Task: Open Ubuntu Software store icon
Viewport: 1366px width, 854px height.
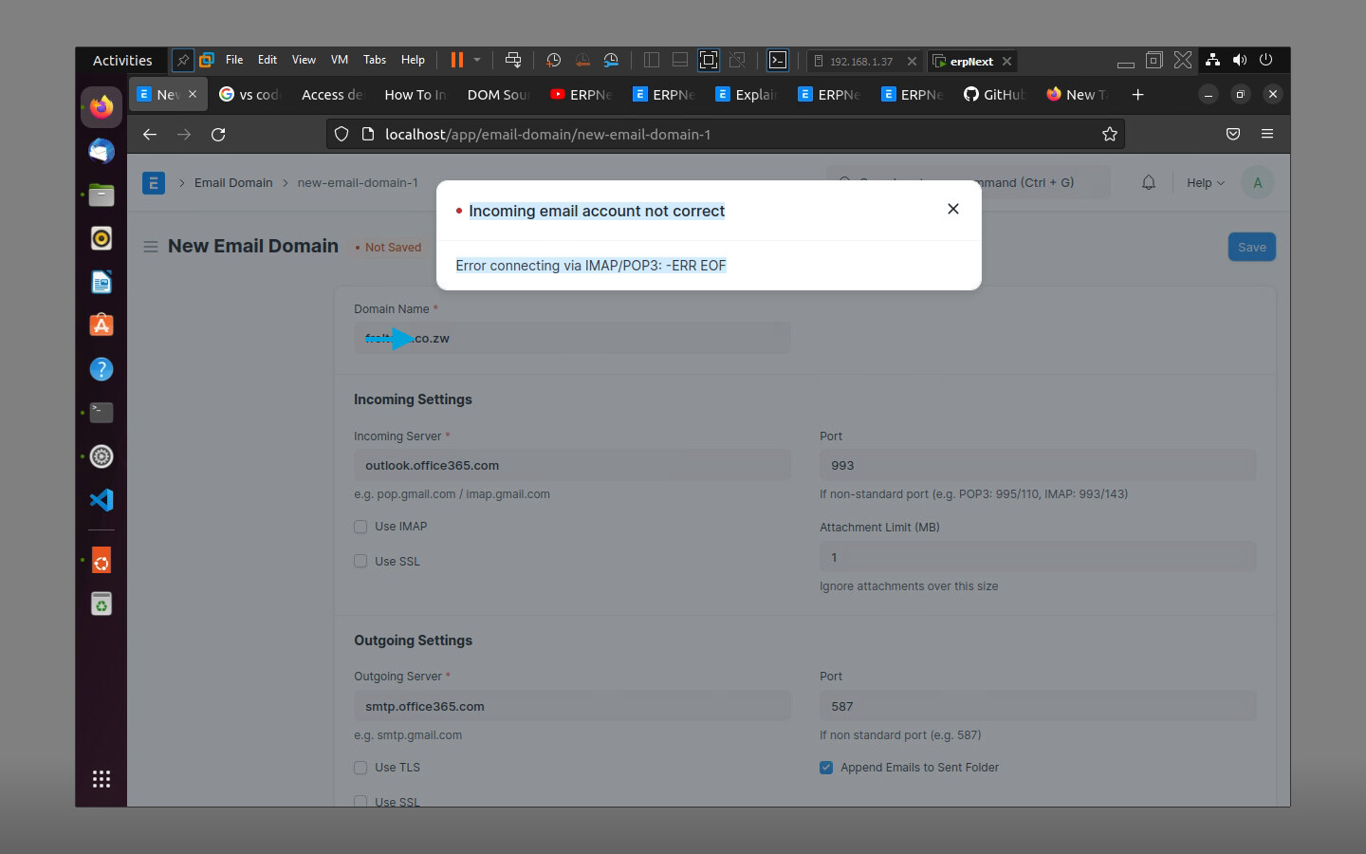Action: coord(102,325)
